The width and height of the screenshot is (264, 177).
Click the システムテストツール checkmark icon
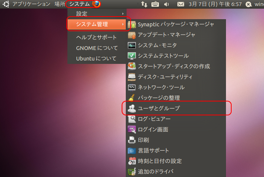[132, 56]
